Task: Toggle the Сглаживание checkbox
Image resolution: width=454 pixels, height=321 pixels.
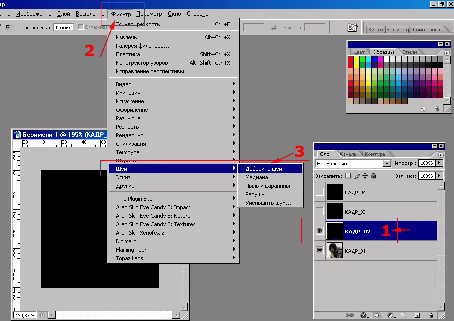Action: [x=81, y=27]
